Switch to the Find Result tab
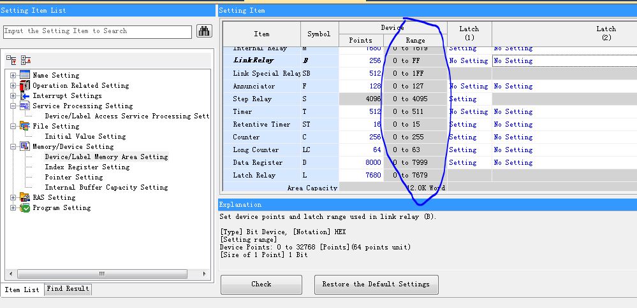The width and height of the screenshot is (637, 308). (68, 289)
